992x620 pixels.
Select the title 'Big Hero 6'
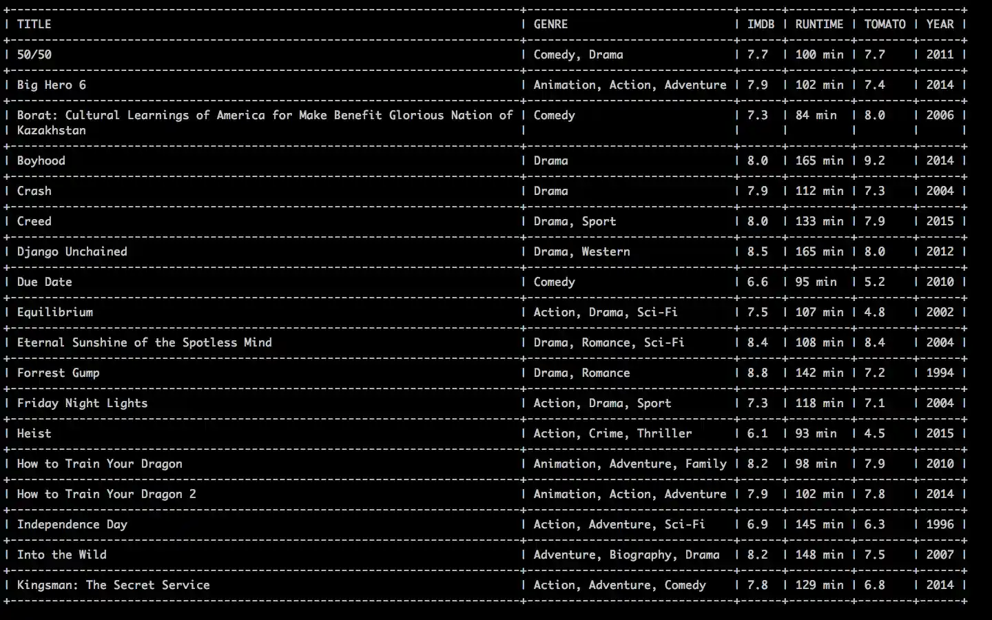[51, 85]
